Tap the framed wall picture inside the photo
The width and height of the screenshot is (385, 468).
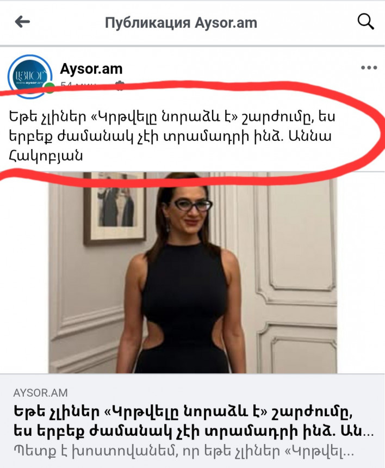[x=115, y=208]
